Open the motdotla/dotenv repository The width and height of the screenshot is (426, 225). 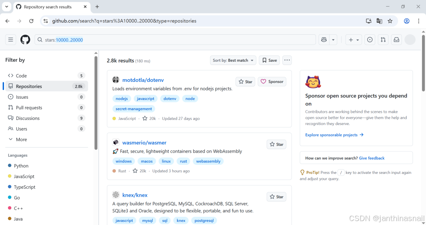(x=143, y=80)
